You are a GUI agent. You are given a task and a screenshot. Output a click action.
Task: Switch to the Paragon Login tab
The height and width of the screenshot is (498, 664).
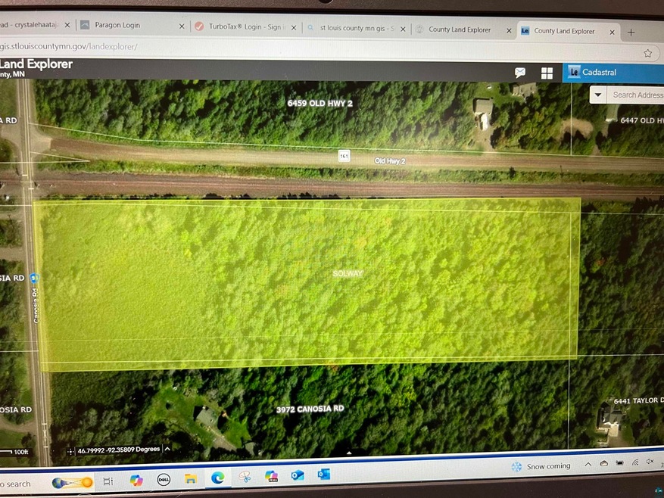tap(129, 26)
